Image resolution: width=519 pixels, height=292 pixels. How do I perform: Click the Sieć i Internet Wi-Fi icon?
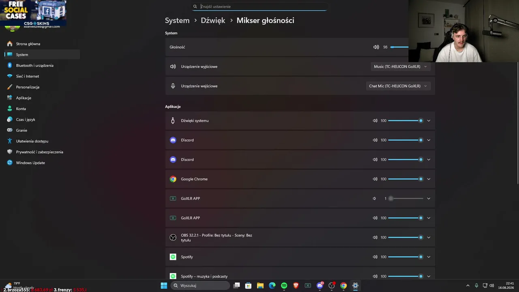10,76
